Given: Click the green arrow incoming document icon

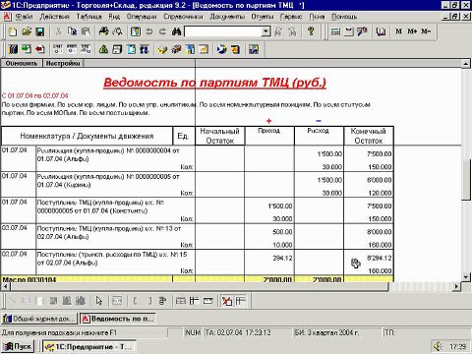Looking at the screenshot, I should (27, 49).
